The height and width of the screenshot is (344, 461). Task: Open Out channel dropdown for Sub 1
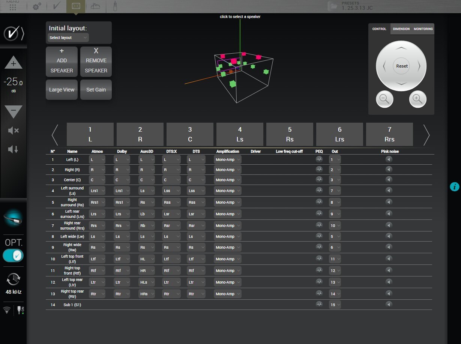[335, 305]
